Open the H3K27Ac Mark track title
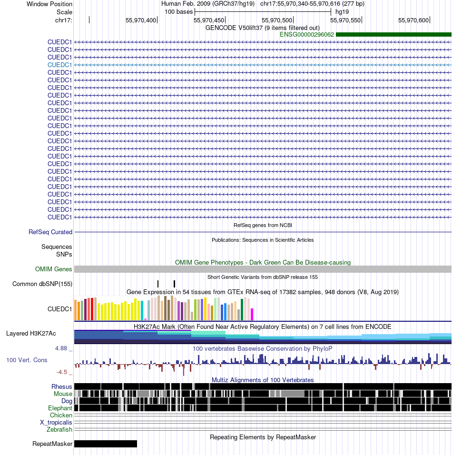The image size is (452, 455). [263, 327]
